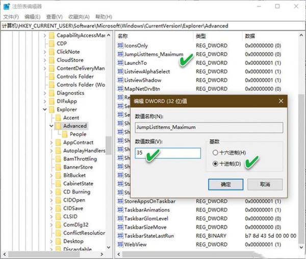This screenshot has width=306, height=259.
Task: Select the LaunchTo DWORD value icon
Action: (120, 63)
